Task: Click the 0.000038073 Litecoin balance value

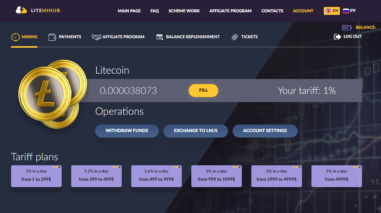Action: point(128,91)
